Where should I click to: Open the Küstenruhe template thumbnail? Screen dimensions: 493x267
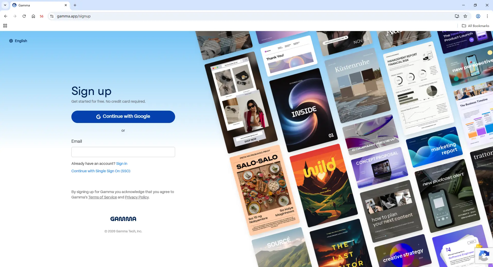coord(358,86)
